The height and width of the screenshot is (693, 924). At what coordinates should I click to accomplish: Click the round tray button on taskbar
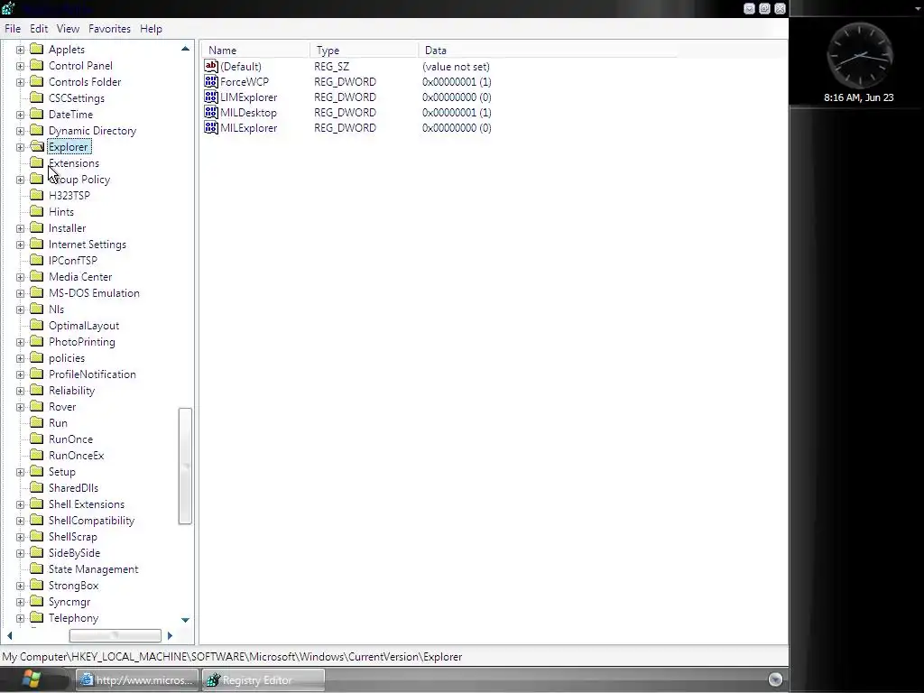775,679
